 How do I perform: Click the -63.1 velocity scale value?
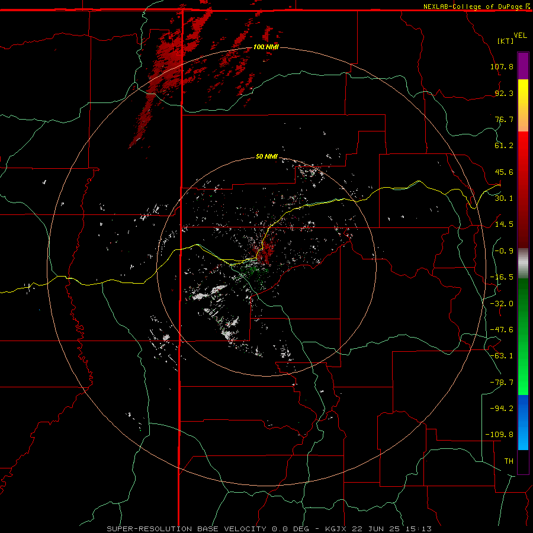click(502, 356)
